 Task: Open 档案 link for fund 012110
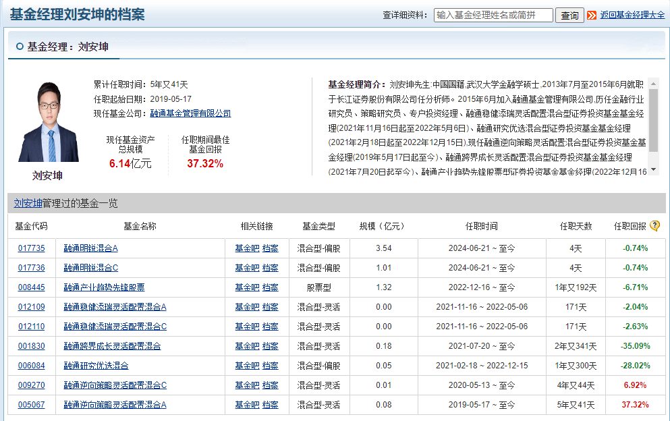tap(270, 327)
